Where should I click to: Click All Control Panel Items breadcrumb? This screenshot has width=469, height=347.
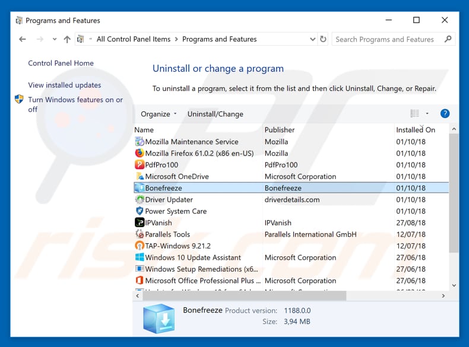[x=134, y=39]
